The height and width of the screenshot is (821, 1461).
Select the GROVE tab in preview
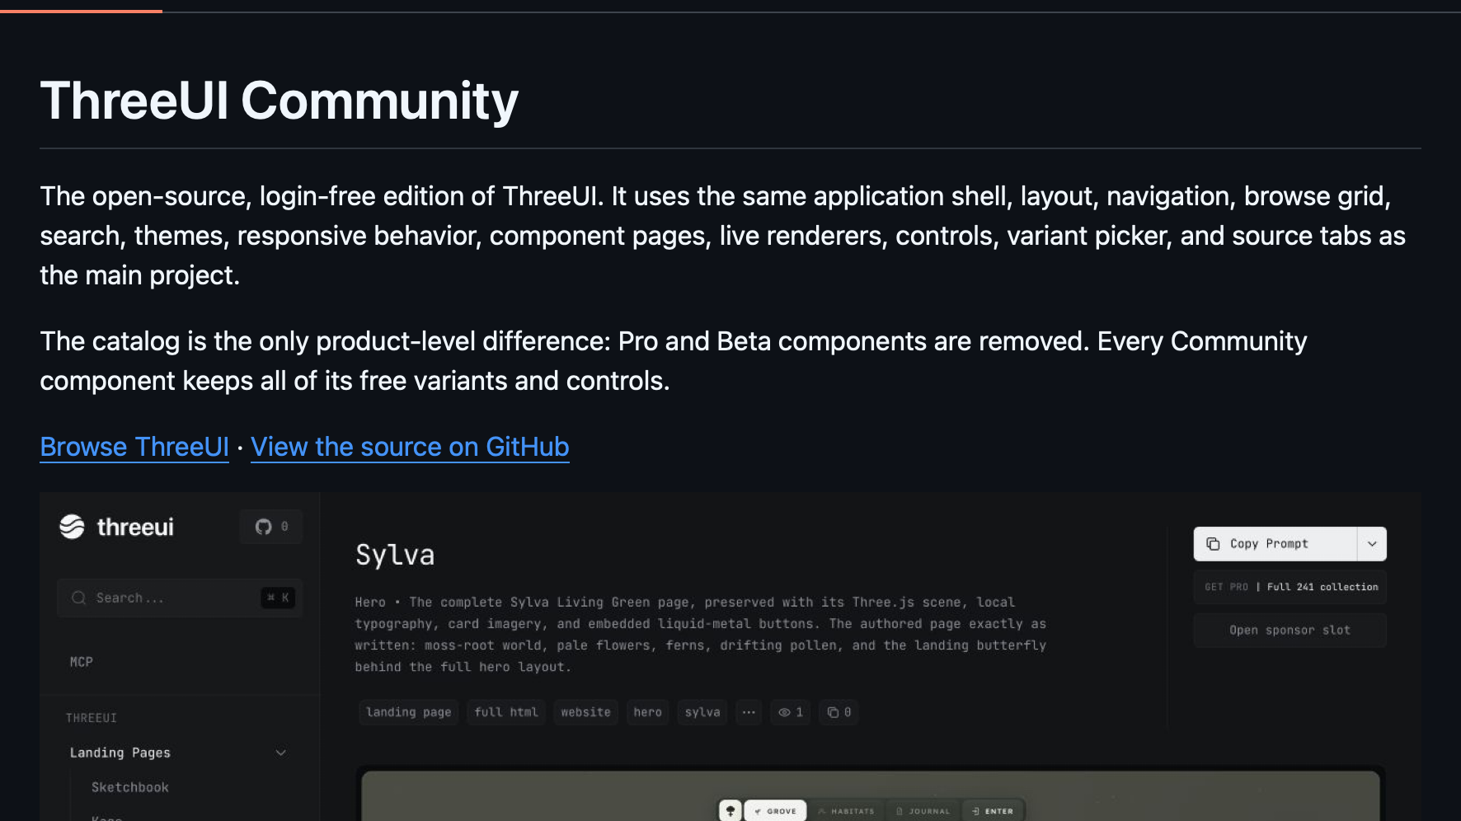pos(776,811)
